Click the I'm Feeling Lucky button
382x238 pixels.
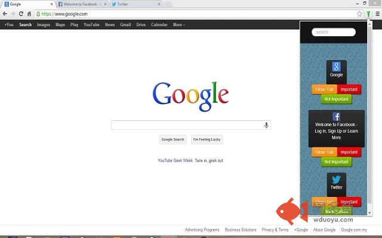(x=207, y=139)
